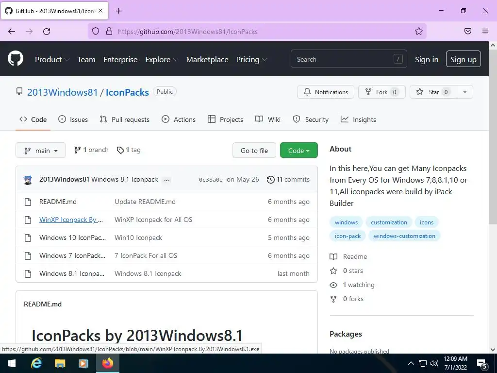497x373 pixels.
Task: Launch Internet Explorer from the taskbar
Action: pos(36,363)
